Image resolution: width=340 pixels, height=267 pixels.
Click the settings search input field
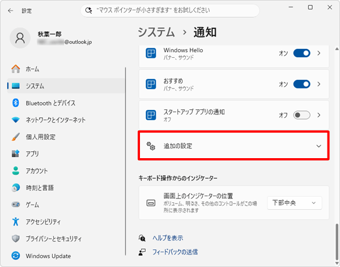170,10
